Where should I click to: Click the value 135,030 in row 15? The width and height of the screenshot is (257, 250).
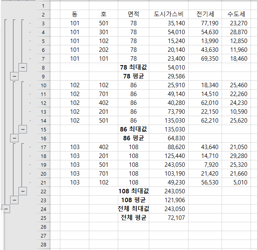click(169, 129)
